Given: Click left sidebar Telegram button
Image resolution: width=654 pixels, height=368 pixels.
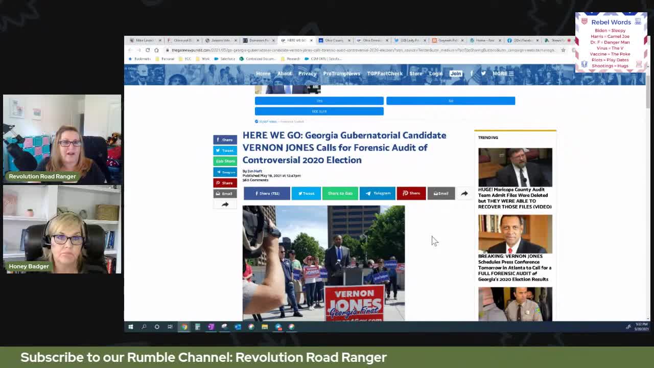Looking at the screenshot, I should (225, 172).
